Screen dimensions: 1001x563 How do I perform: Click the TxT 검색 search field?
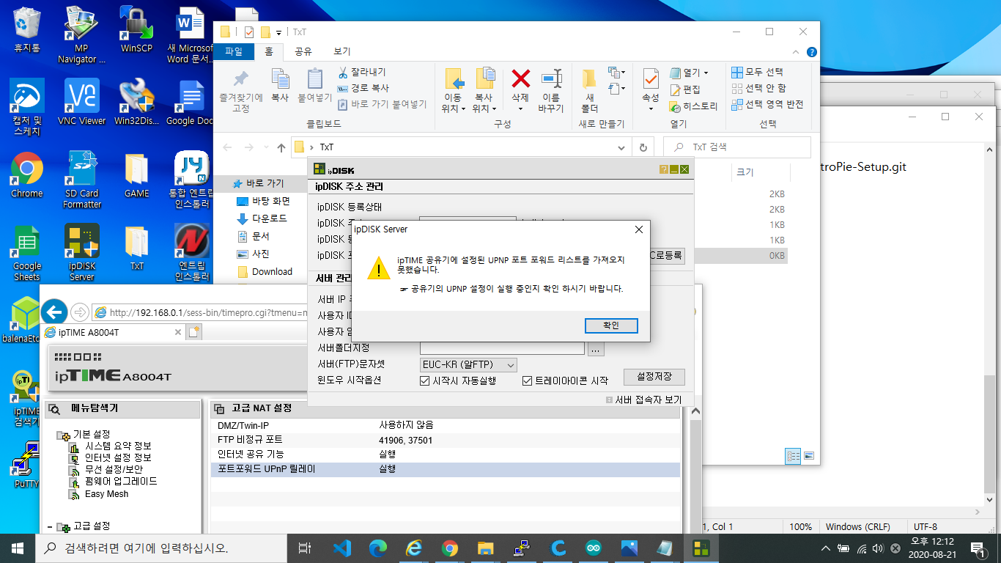(737, 147)
